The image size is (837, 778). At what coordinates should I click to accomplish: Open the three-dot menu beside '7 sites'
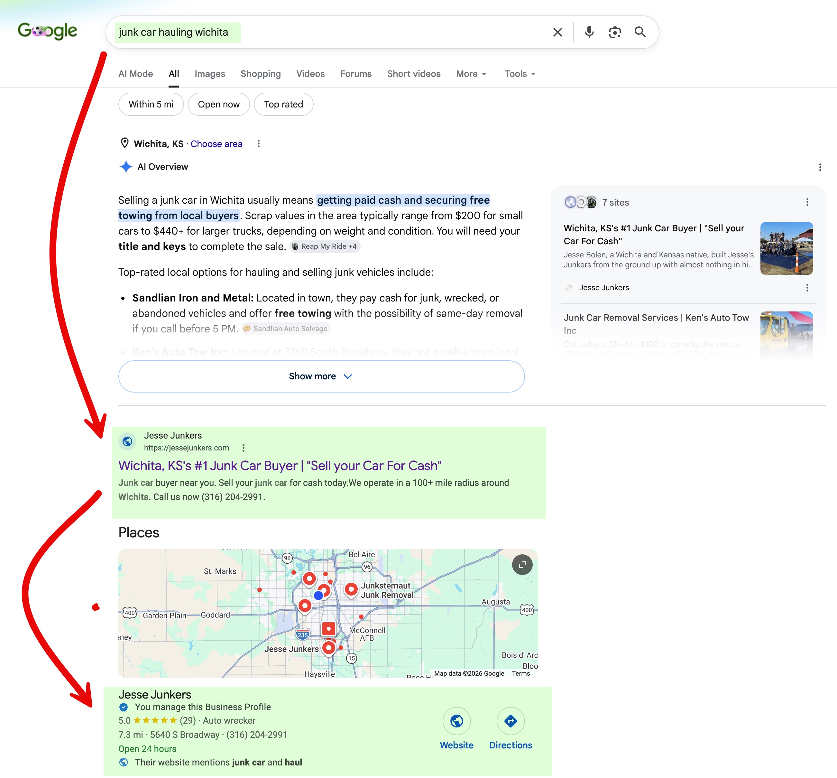click(807, 202)
